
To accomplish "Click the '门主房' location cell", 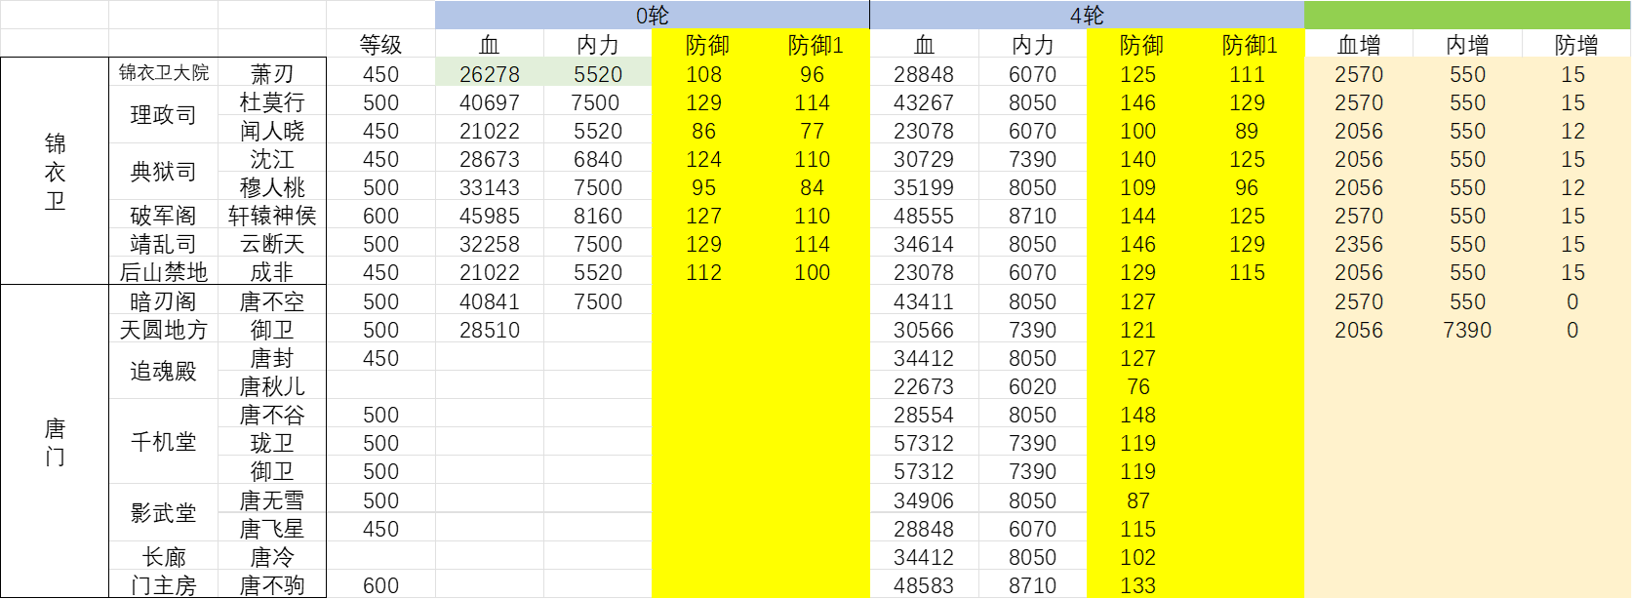I will (164, 585).
